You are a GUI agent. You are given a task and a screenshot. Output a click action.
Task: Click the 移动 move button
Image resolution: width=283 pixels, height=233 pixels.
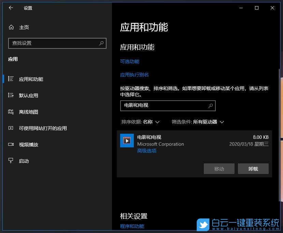pyautogui.click(x=219, y=169)
